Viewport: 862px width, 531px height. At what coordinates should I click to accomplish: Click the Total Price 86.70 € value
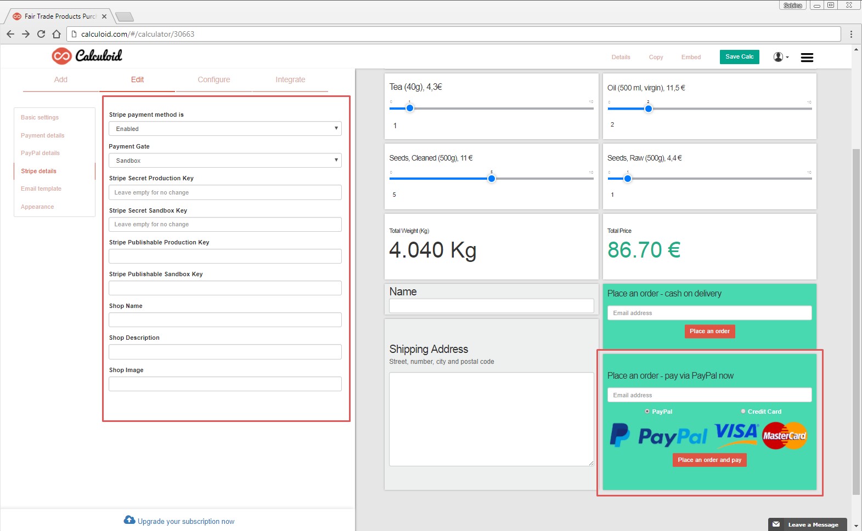[x=644, y=250]
